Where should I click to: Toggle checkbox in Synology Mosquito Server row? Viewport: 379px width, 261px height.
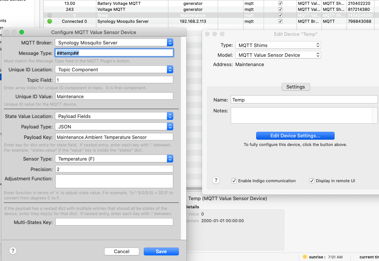(x=280, y=21)
